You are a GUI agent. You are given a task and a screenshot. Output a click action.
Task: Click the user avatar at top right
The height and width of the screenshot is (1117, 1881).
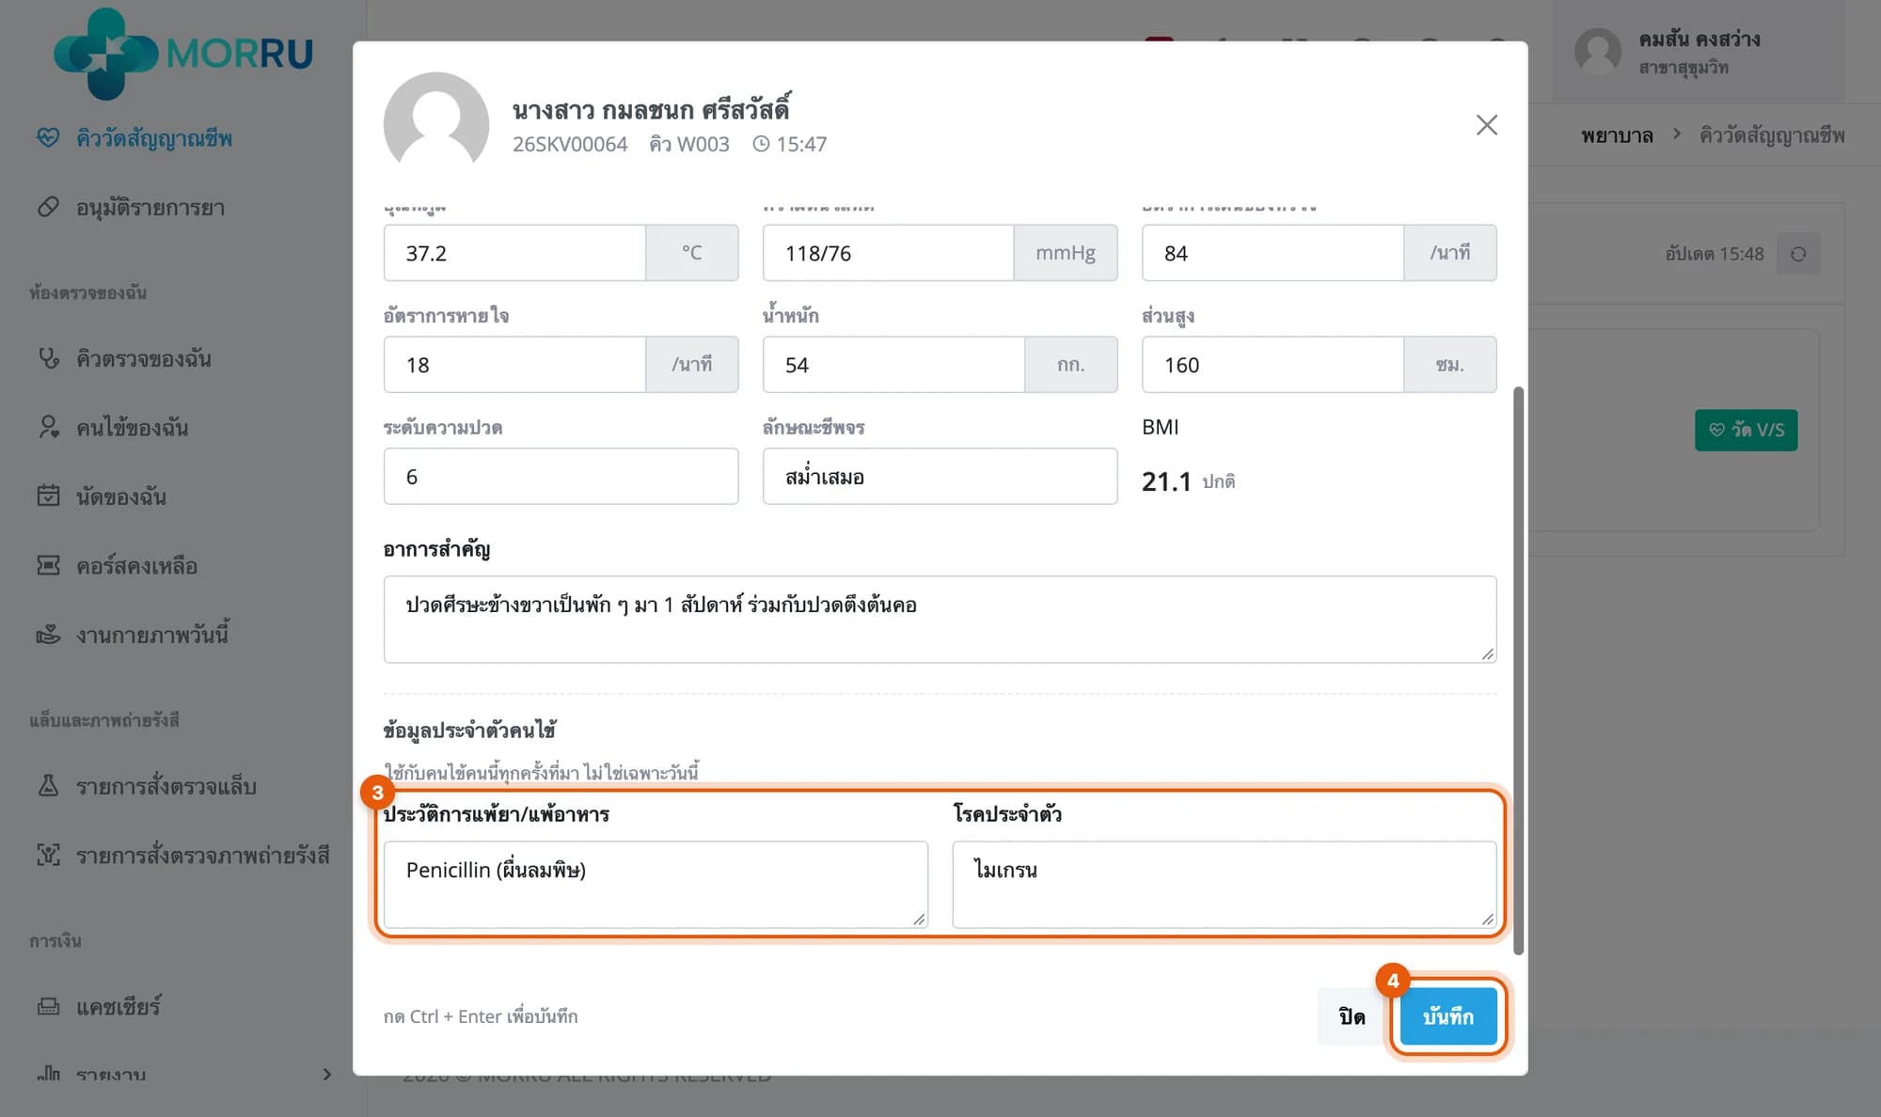[x=1598, y=52]
